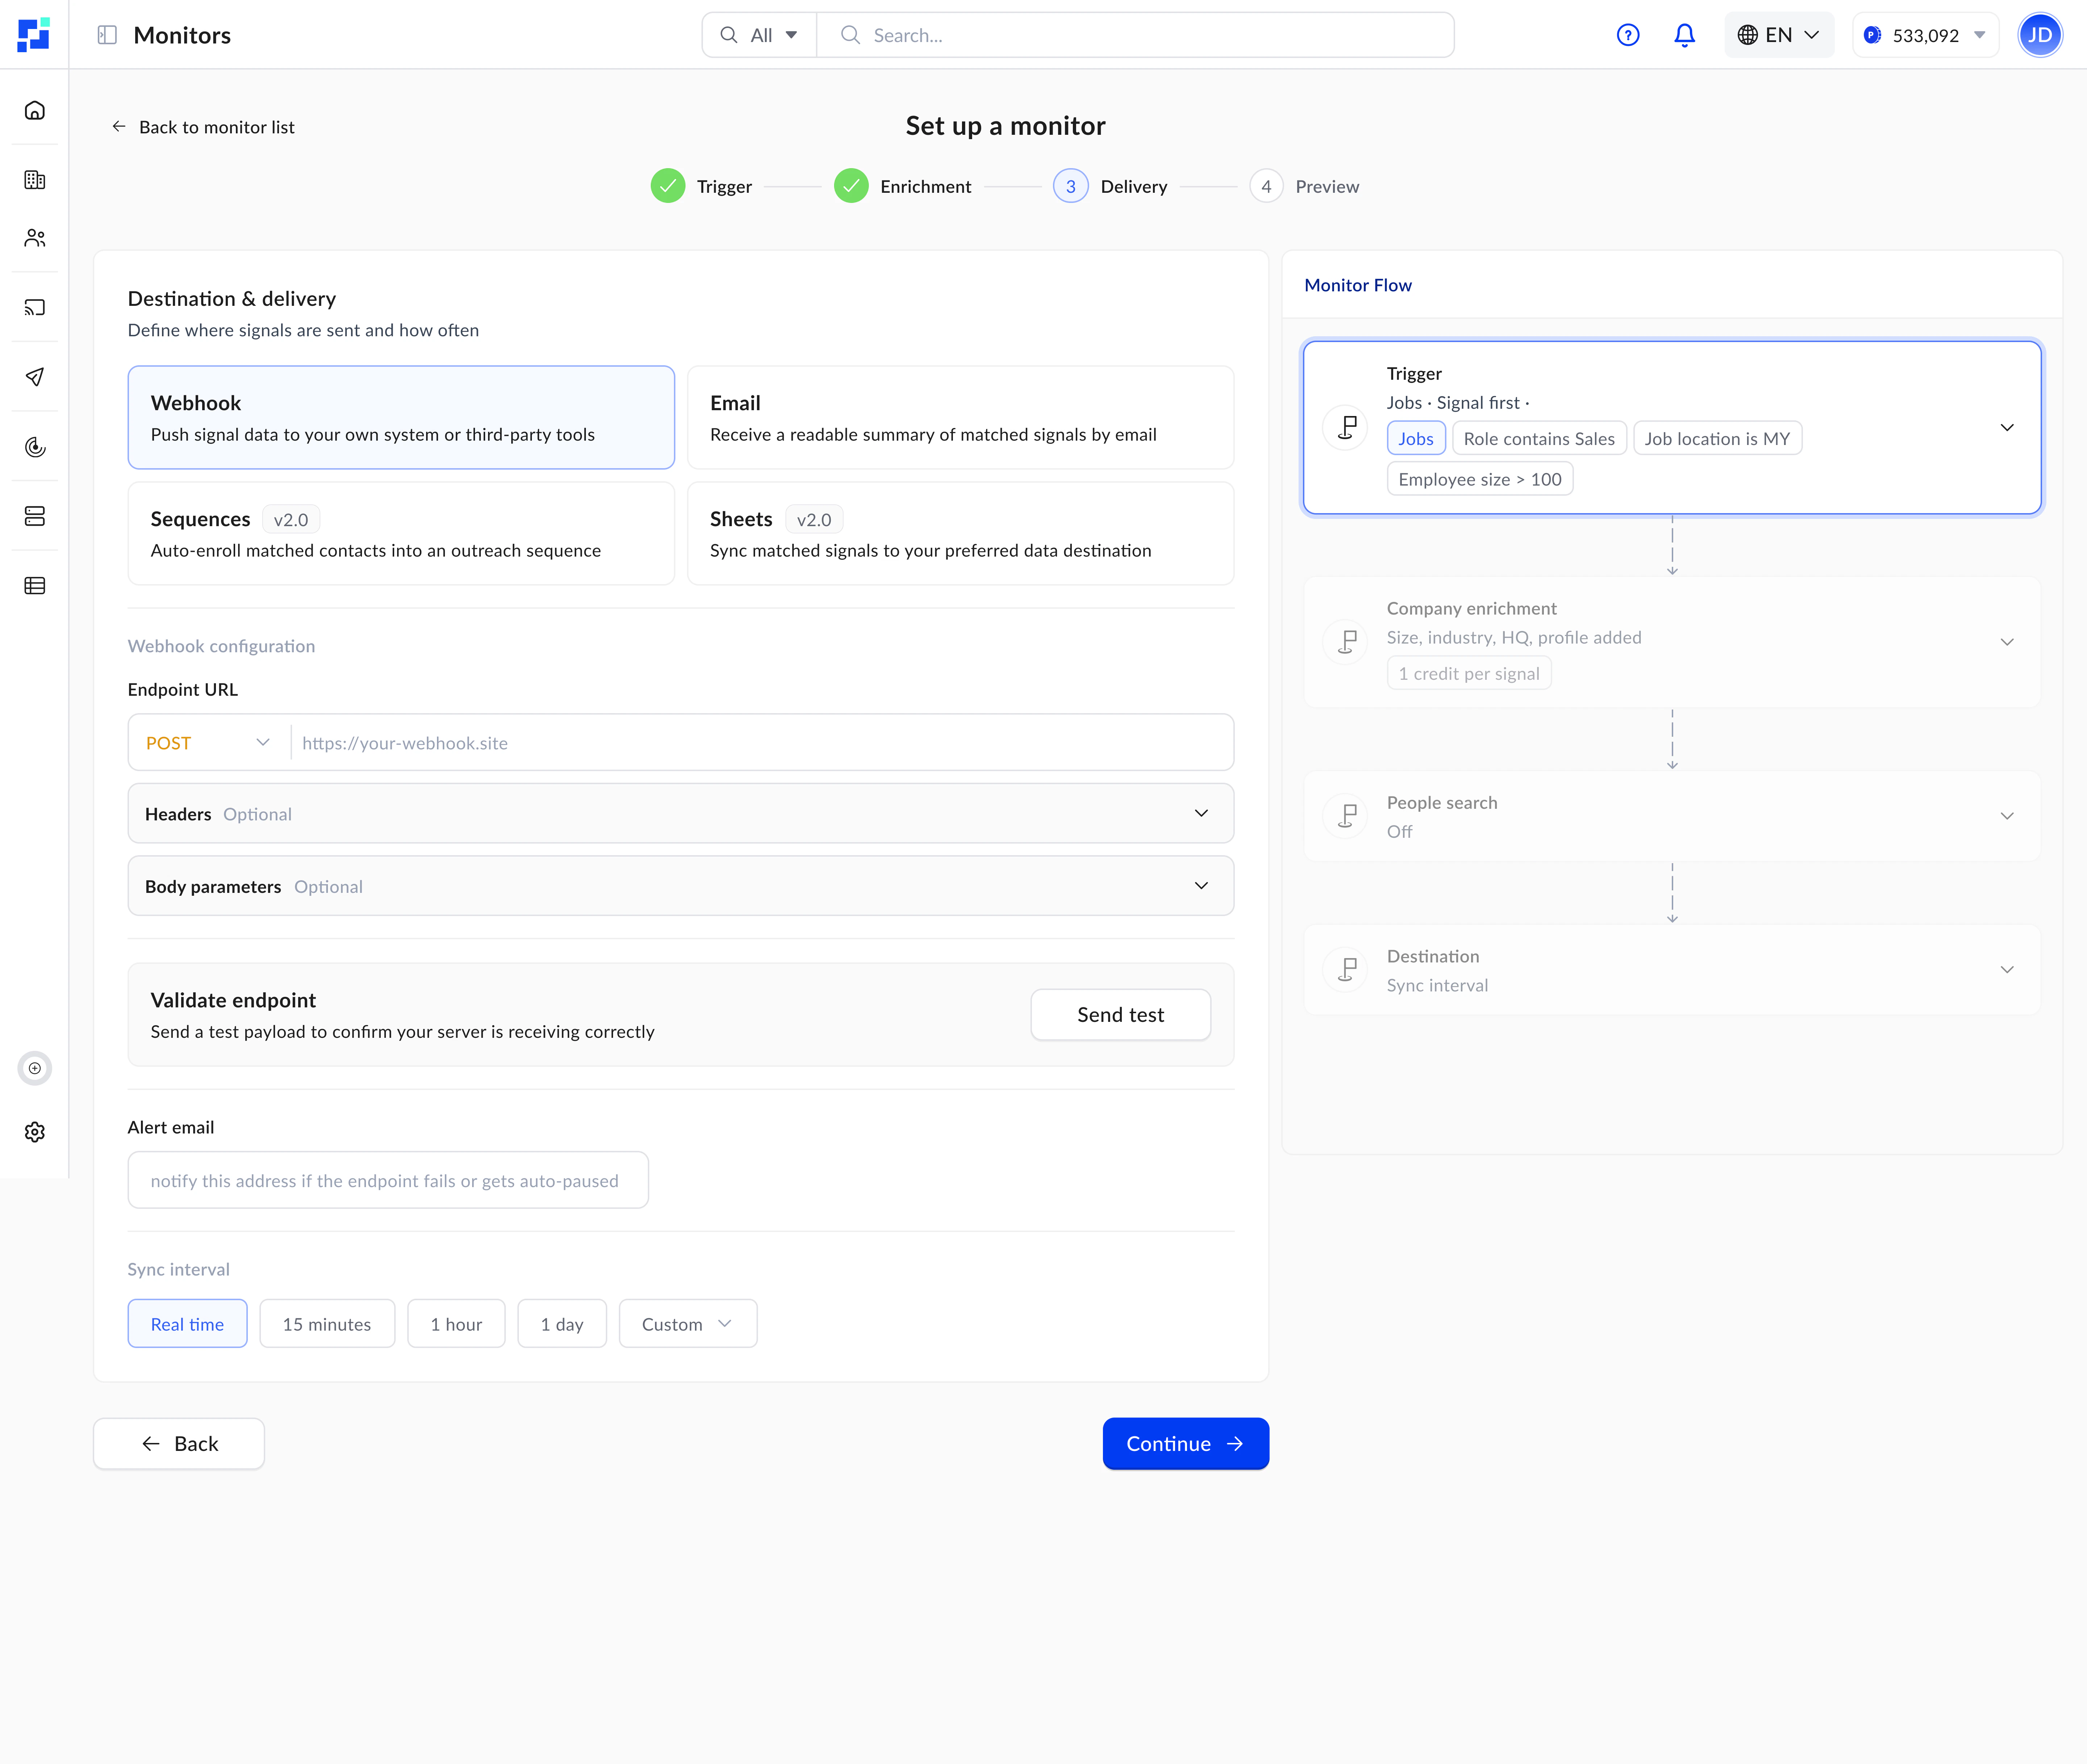Click the Continue button
2087x1764 pixels.
[1185, 1444]
